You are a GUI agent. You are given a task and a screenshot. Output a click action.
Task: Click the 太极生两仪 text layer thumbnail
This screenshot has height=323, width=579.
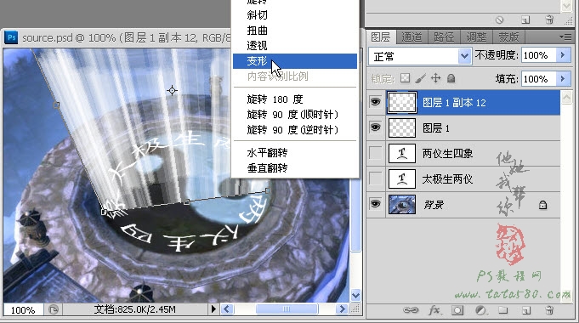coord(402,179)
